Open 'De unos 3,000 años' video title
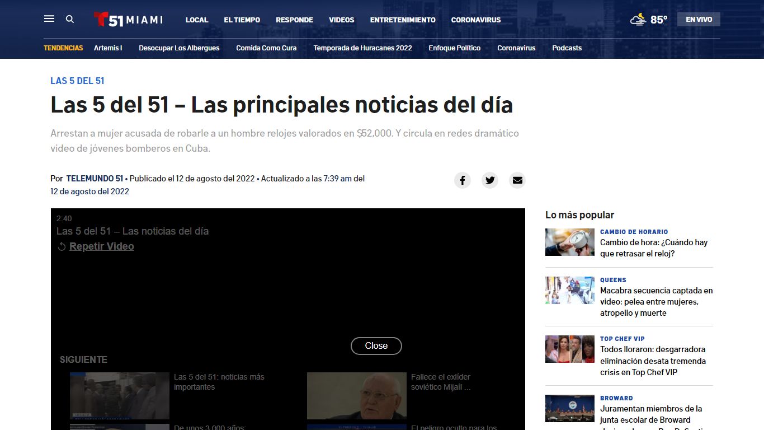 coord(210,427)
